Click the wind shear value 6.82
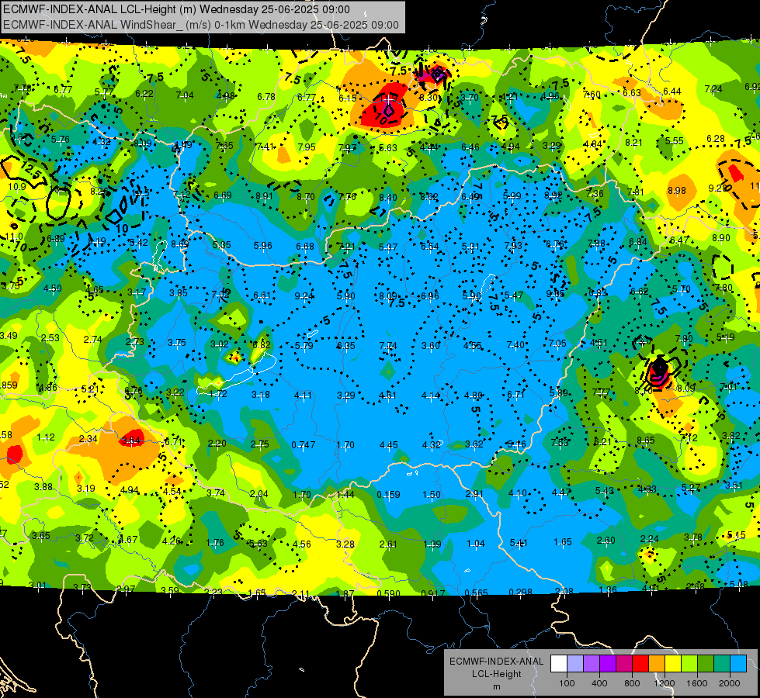The width and height of the screenshot is (760, 698). (262, 345)
